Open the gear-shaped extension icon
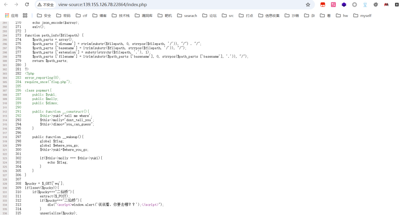 tap(375, 4)
